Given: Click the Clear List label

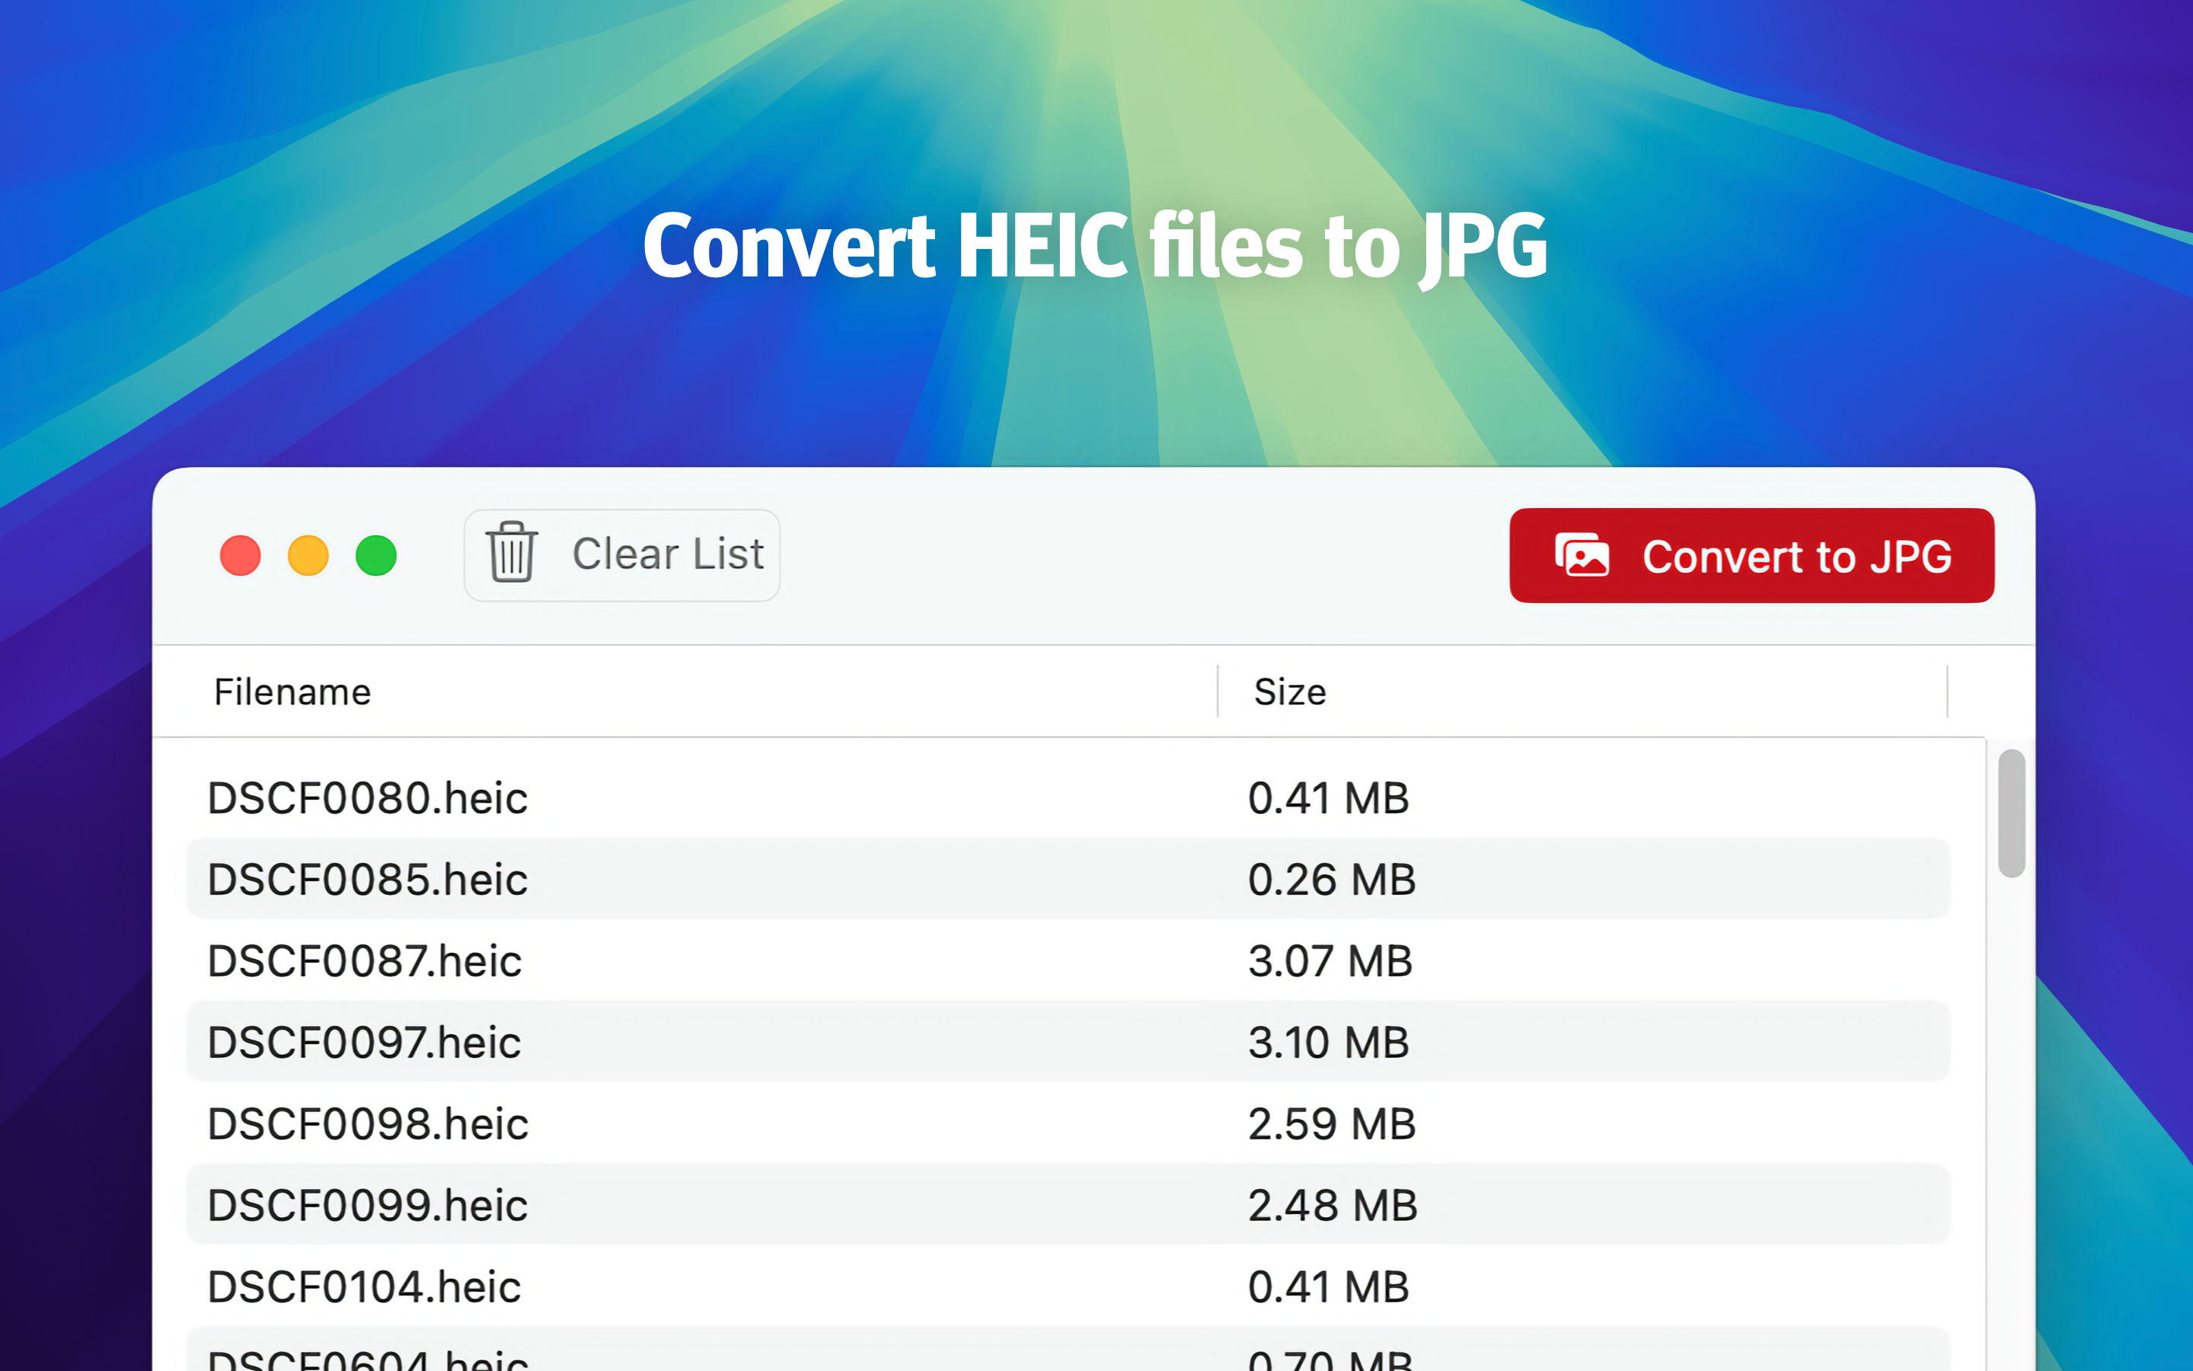Looking at the screenshot, I should [x=668, y=554].
